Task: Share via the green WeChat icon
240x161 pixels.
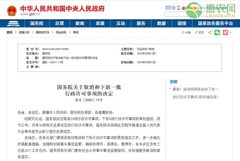Action: (217, 33)
